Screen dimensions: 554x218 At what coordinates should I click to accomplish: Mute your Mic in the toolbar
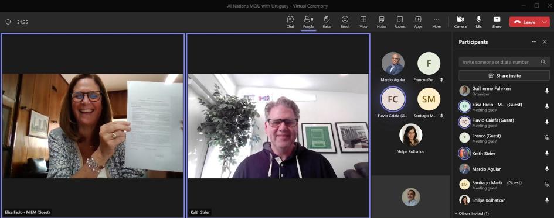click(479, 22)
